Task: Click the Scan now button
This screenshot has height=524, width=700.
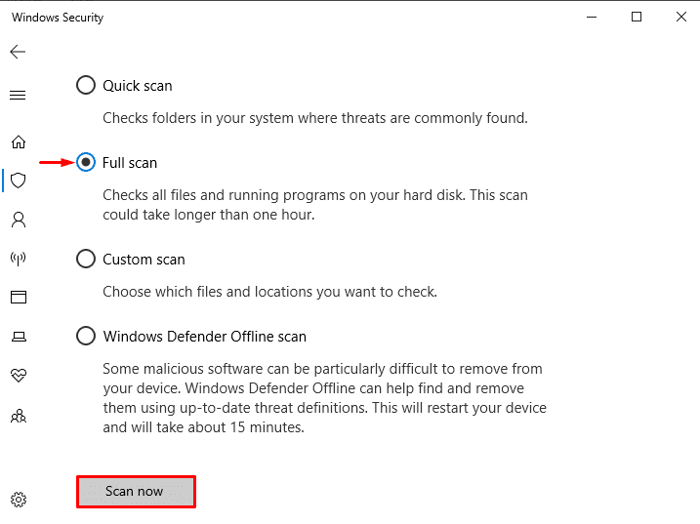Action: (136, 492)
